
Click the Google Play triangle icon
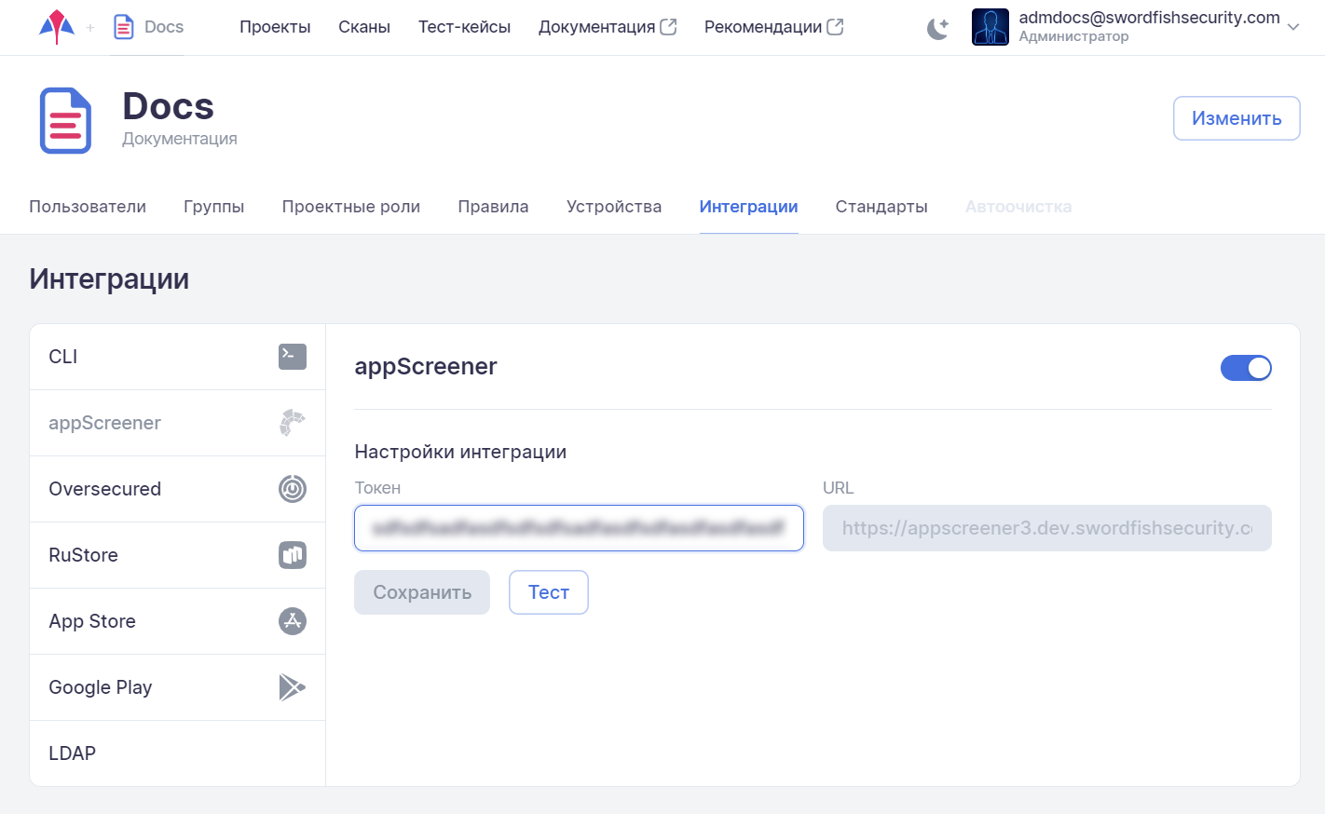pyautogui.click(x=292, y=687)
